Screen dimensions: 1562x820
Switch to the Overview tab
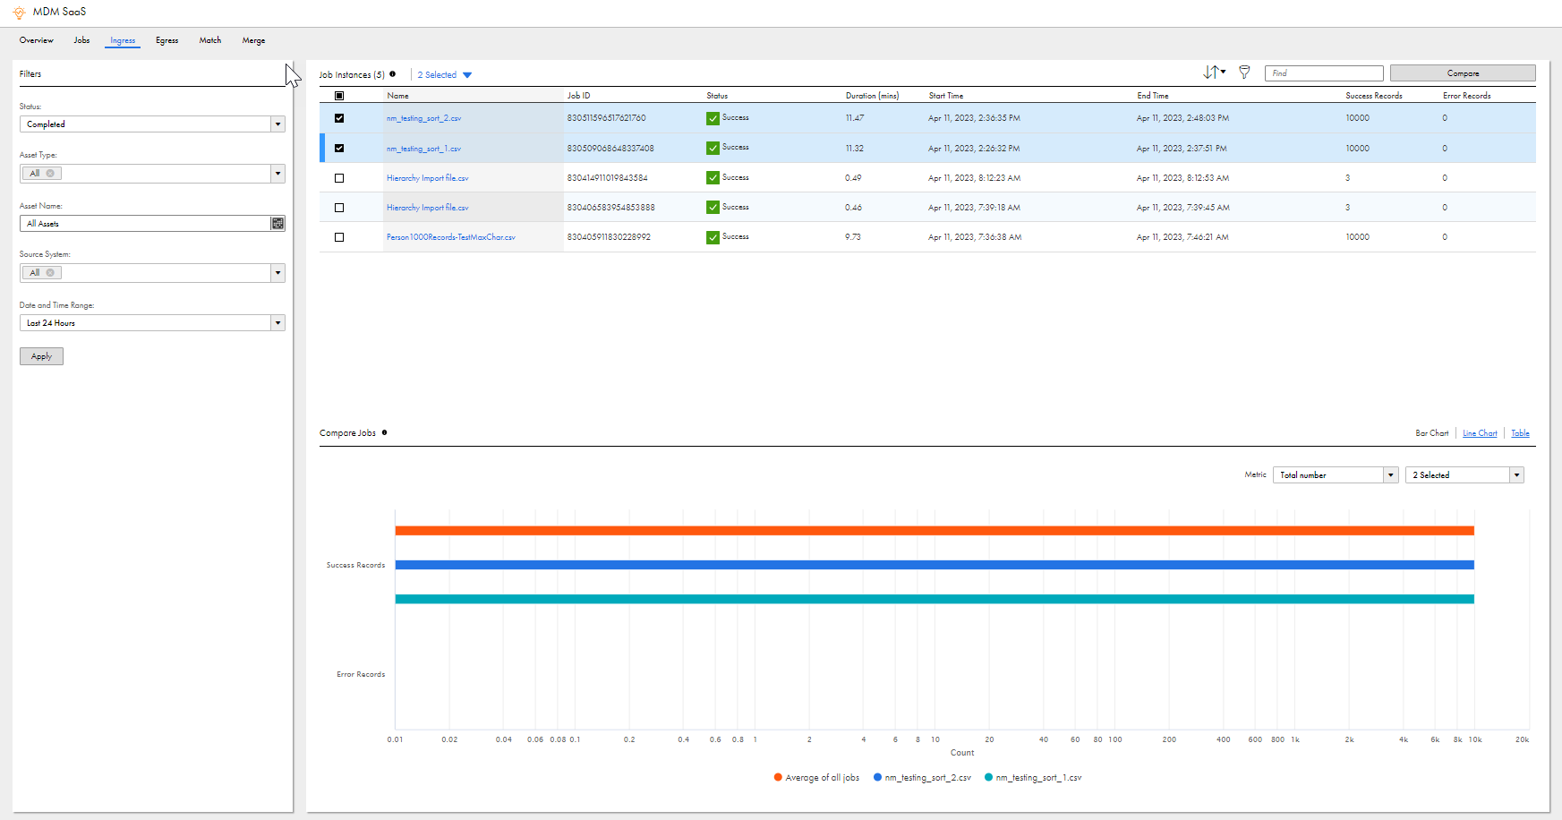pyautogui.click(x=37, y=40)
